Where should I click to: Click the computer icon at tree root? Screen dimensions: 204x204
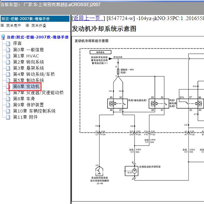(x=3, y=37)
